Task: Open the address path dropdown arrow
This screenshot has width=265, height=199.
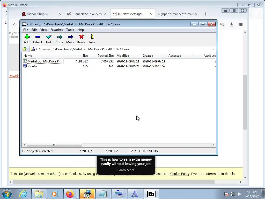Action: tap(214, 49)
